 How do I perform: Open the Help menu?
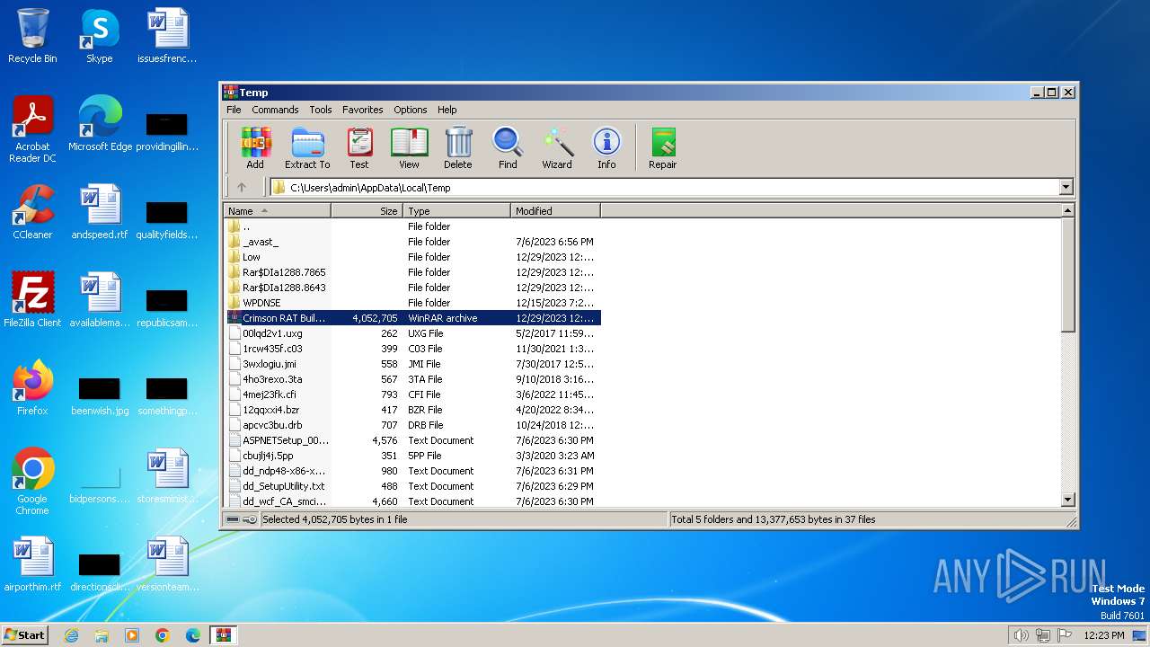447,110
